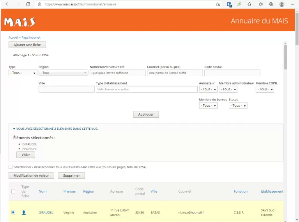The height and width of the screenshot is (222, 299).
Task: Open the Membre du bureau dropdown
Action: 208,106
